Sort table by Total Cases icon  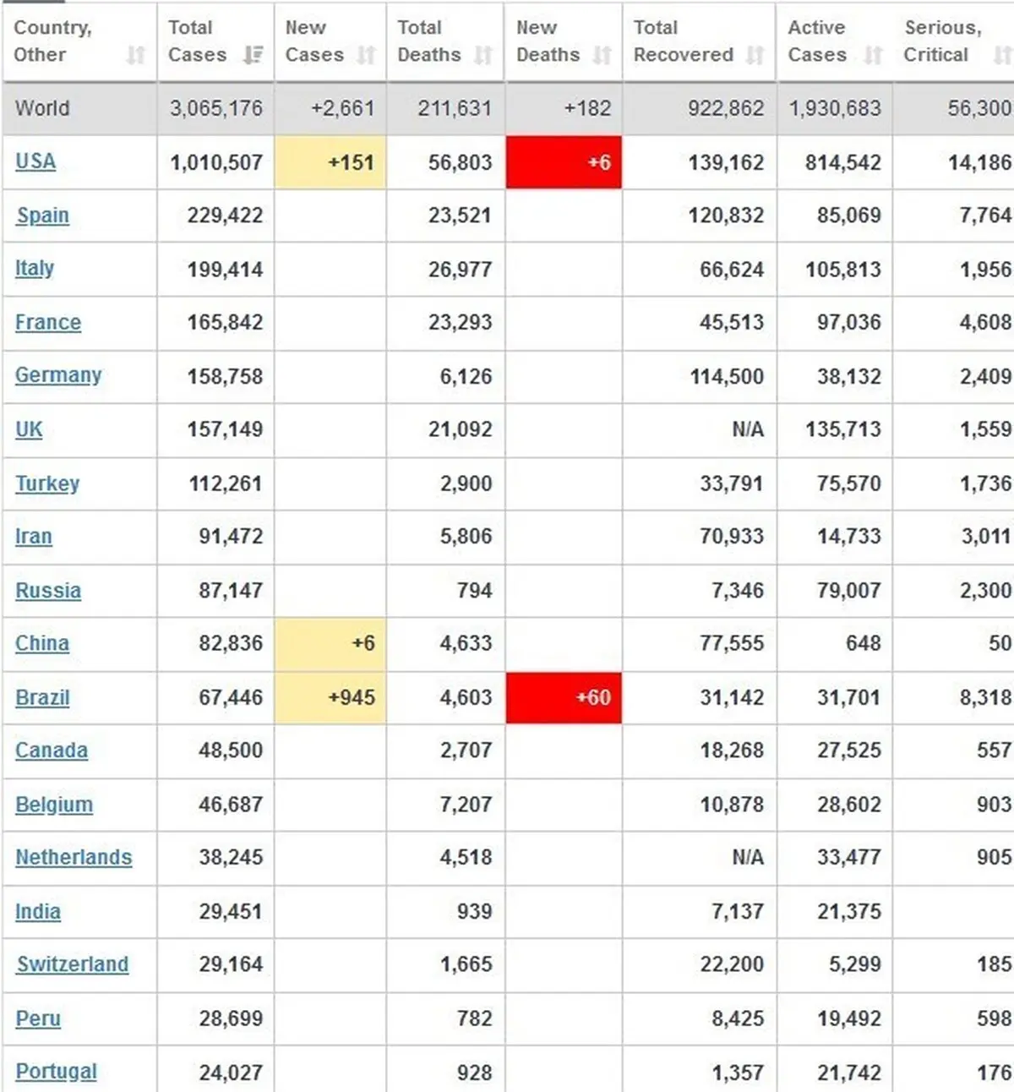coord(253,56)
